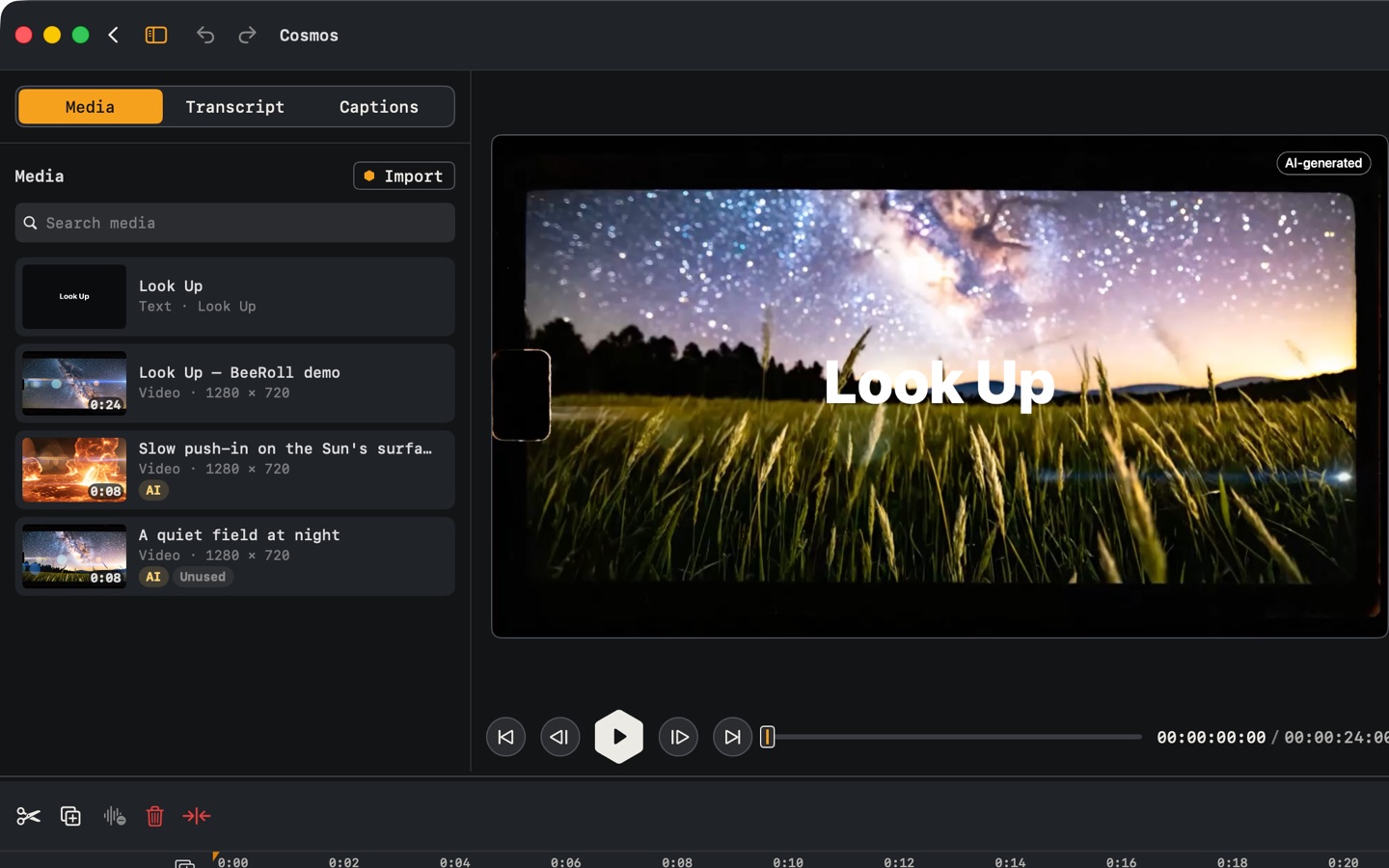Click the orange playhead marker at 0:00
Screen dimensions: 1389x868
click(215, 856)
